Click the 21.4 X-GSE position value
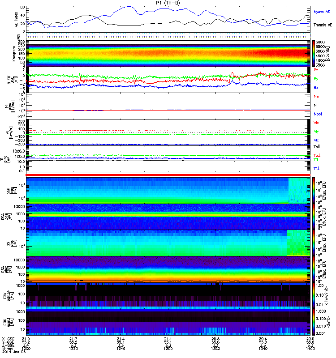Viewport: 336px width, 358px height. point(121,339)
